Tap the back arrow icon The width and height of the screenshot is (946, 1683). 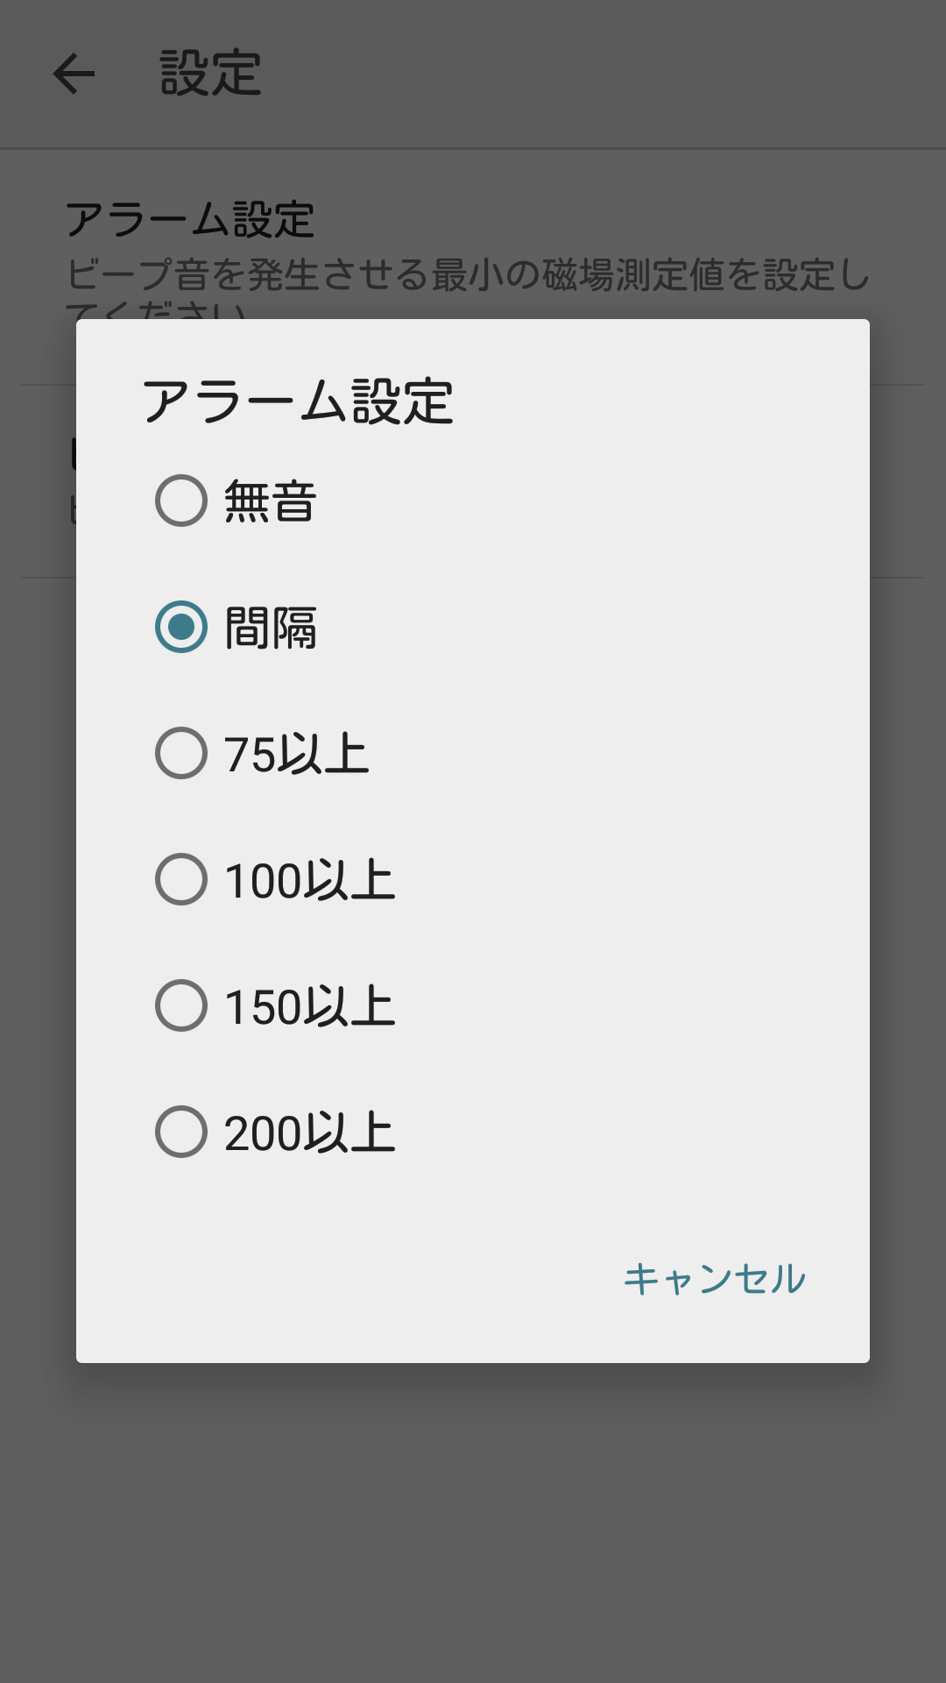click(x=74, y=74)
